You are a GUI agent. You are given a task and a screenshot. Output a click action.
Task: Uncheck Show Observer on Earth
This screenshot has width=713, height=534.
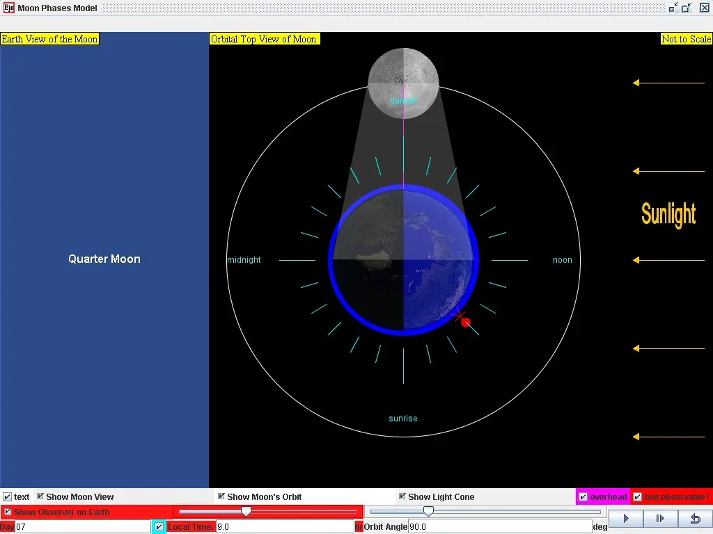tap(8, 512)
